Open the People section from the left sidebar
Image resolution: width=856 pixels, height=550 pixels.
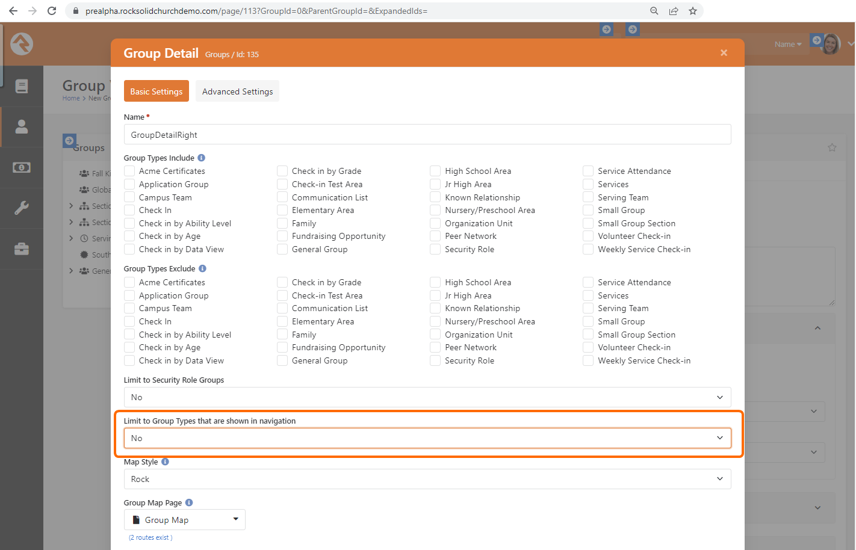click(22, 126)
